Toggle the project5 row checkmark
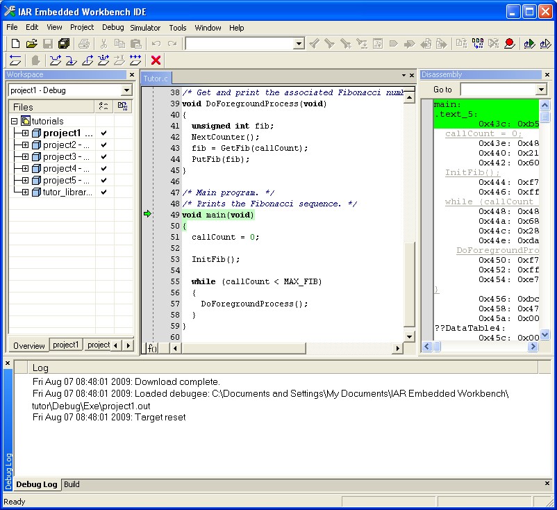Image resolution: width=557 pixels, height=510 pixels. pyautogui.click(x=103, y=180)
